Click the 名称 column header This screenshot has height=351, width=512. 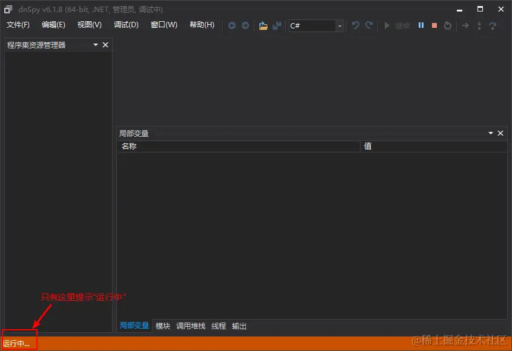[239, 146]
